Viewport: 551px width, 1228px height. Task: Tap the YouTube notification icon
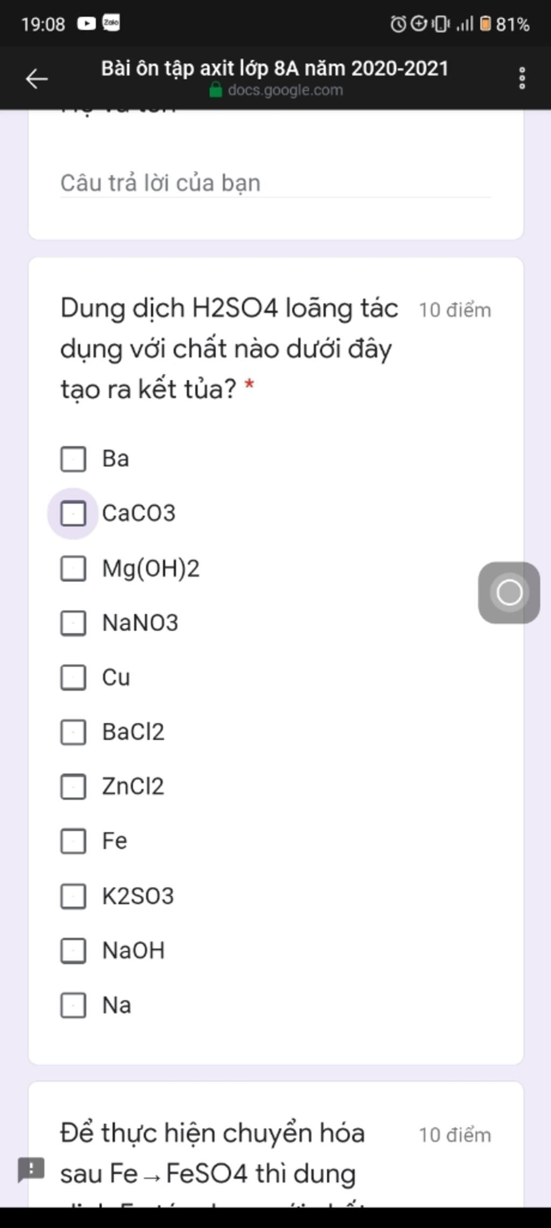point(86,24)
